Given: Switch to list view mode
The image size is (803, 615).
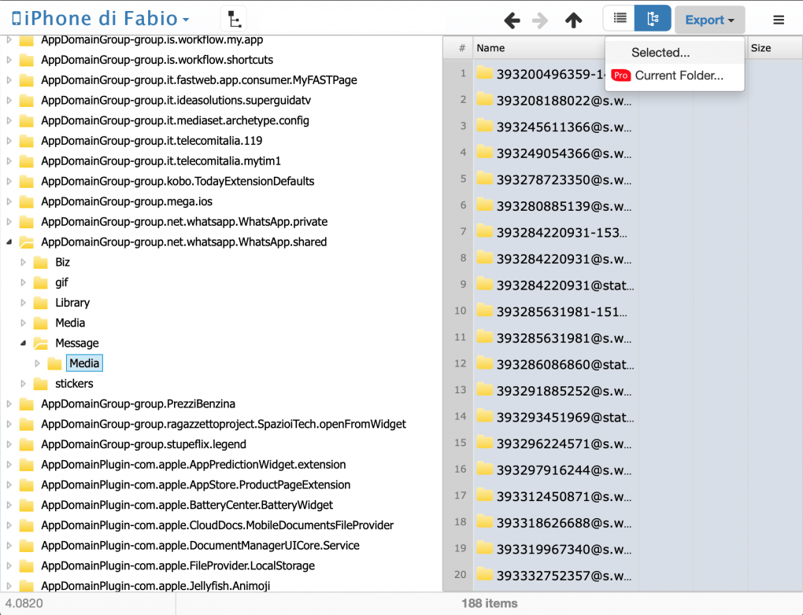Looking at the screenshot, I should click(619, 19).
